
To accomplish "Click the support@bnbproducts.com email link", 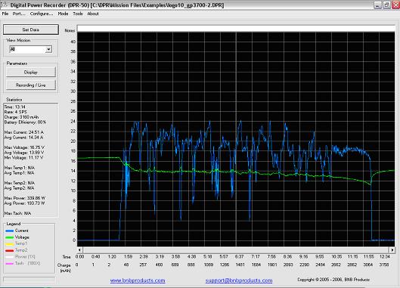I will (239, 280).
